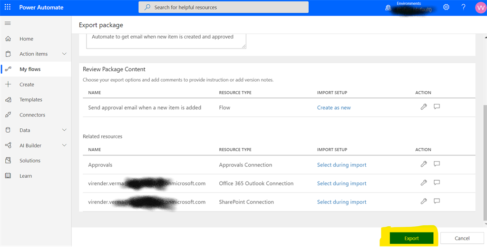Click the 'Approvals' name cell
Screen dimensions: 487x250
pyautogui.click(x=100, y=165)
